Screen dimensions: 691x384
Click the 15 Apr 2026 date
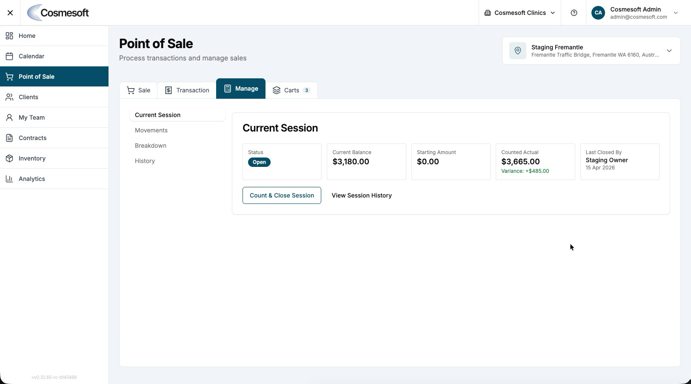[600, 168]
